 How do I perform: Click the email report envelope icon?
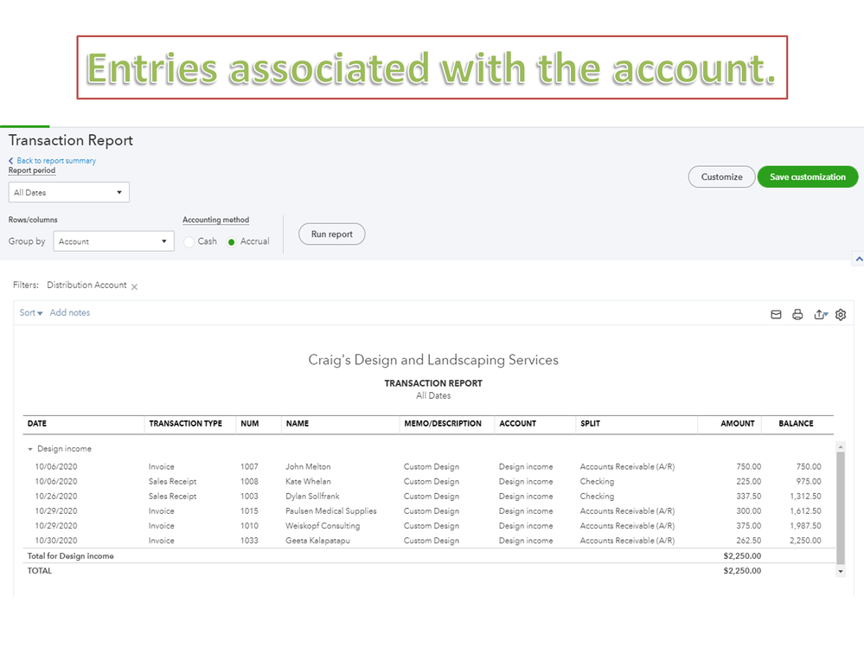coord(776,315)
